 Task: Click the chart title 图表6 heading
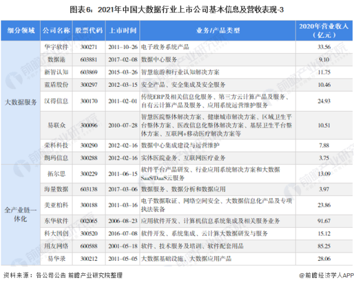point(176,9)
